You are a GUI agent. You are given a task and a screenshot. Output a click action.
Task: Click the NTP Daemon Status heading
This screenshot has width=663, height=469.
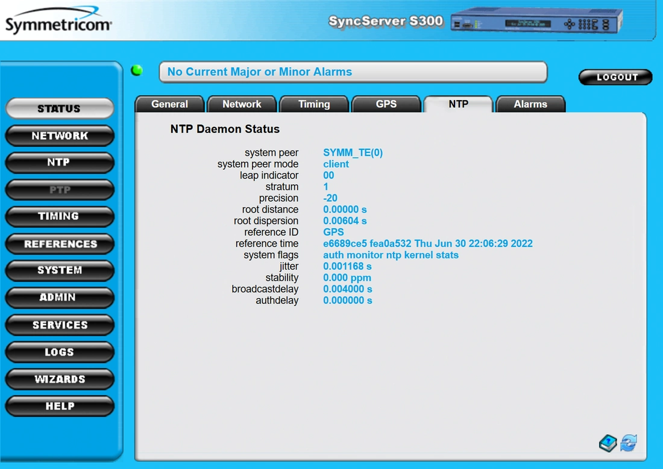click(225, 129)
